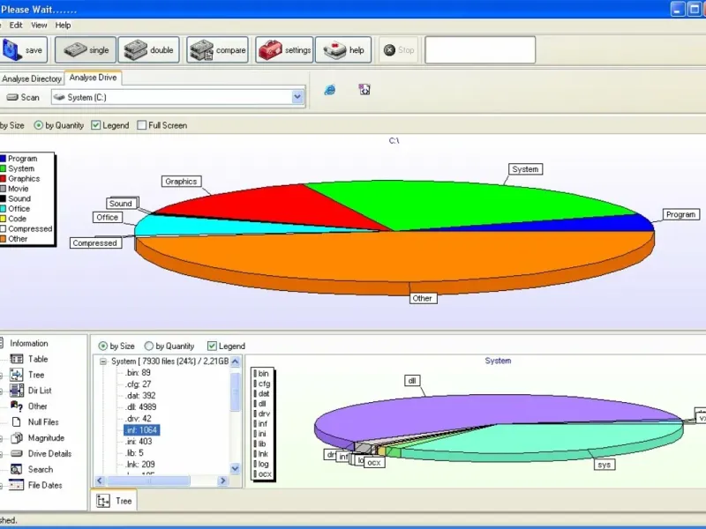Toggle lower panel Legend checkbox
This screenshot has width=706, height=529.
(x=212, y=346)
